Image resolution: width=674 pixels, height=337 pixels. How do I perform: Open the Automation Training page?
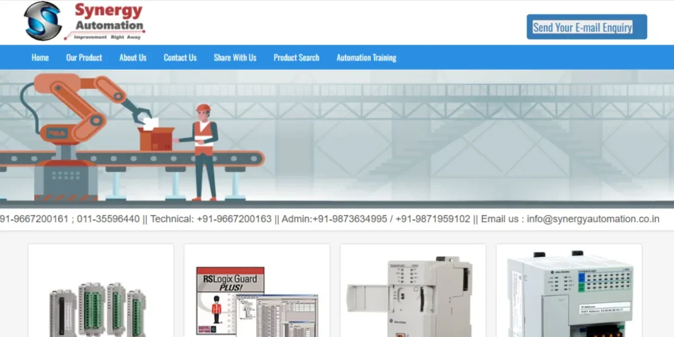[366, 57]
